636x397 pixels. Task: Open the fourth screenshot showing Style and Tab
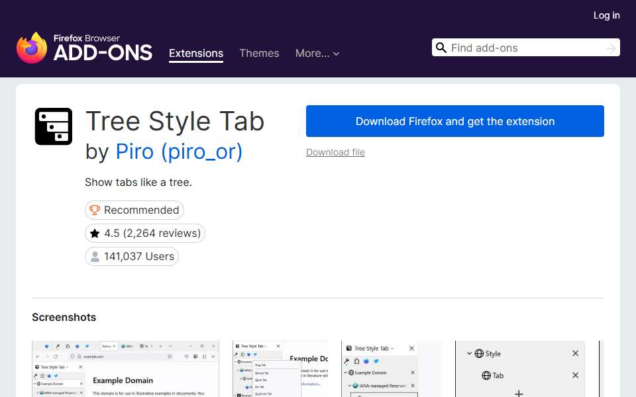pos(520,369)
